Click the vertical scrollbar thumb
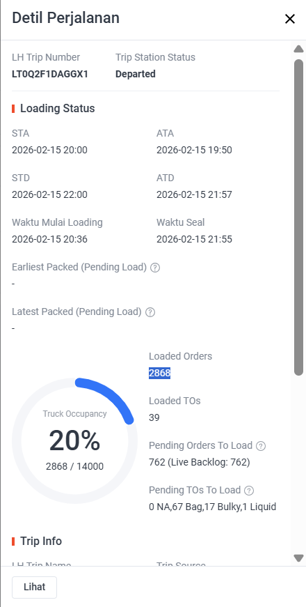 (298, 217)
